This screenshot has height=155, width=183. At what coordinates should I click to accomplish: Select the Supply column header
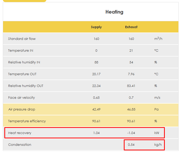[96, 27]
